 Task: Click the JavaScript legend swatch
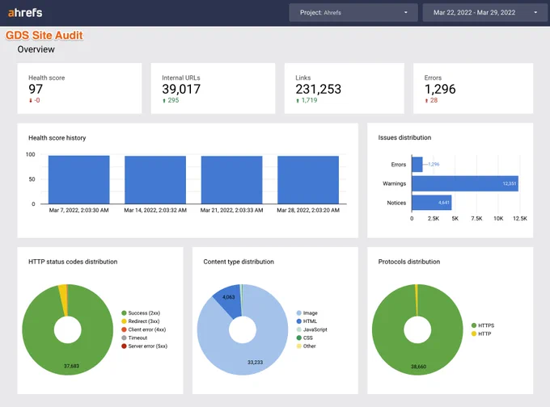tap(298, 329)
